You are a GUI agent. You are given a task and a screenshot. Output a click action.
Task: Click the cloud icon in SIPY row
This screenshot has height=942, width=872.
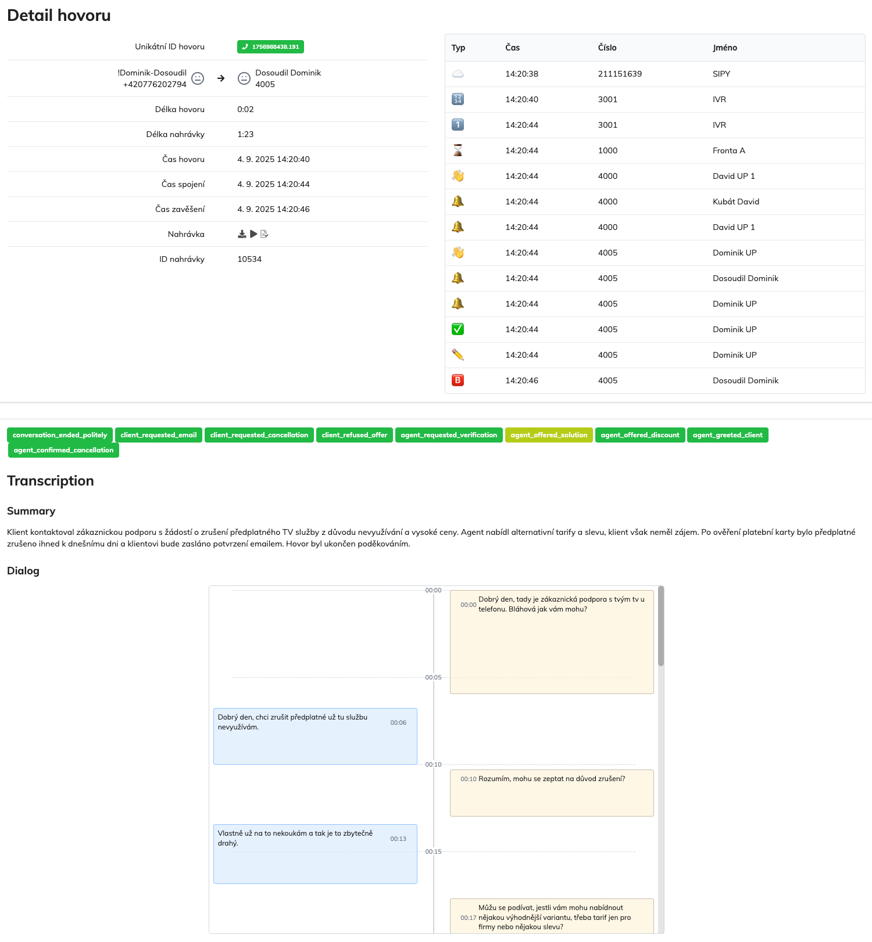[x=458, y=74]
